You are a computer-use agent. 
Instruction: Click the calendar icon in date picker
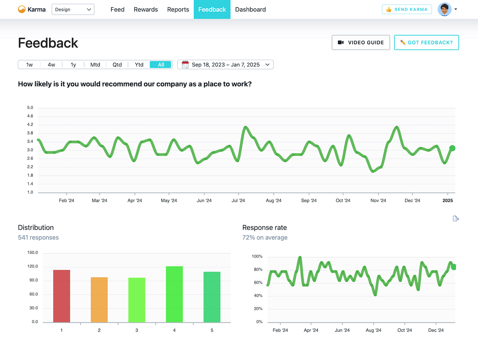click(x=185, y=65)
